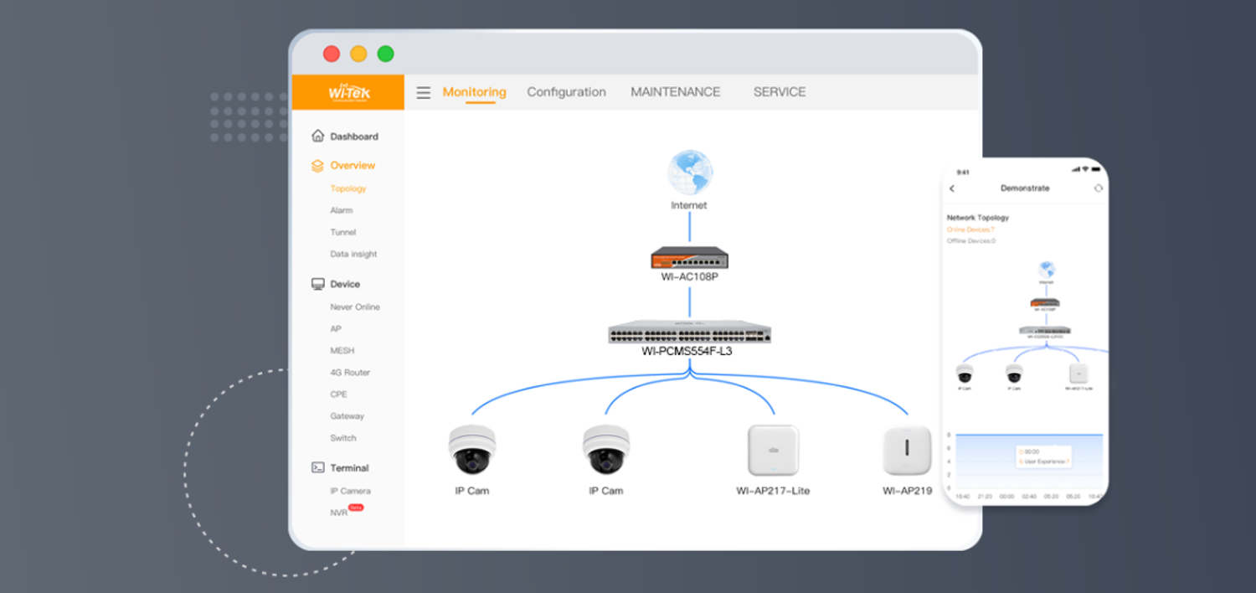Tap the back arrow on the phone

952,188
